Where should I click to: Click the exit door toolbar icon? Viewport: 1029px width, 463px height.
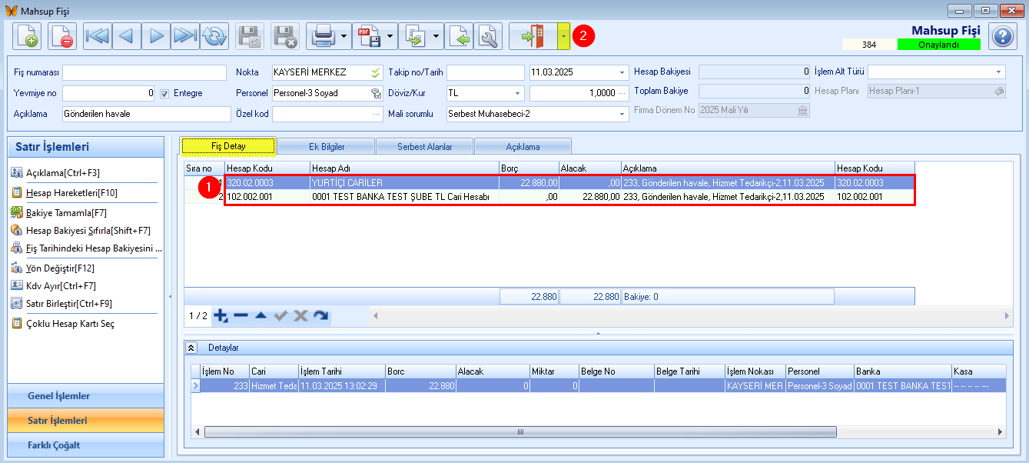[533, 36]
